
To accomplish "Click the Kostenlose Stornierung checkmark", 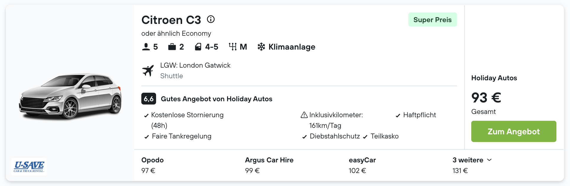I will pyautogui.click(x=146, y=115).
